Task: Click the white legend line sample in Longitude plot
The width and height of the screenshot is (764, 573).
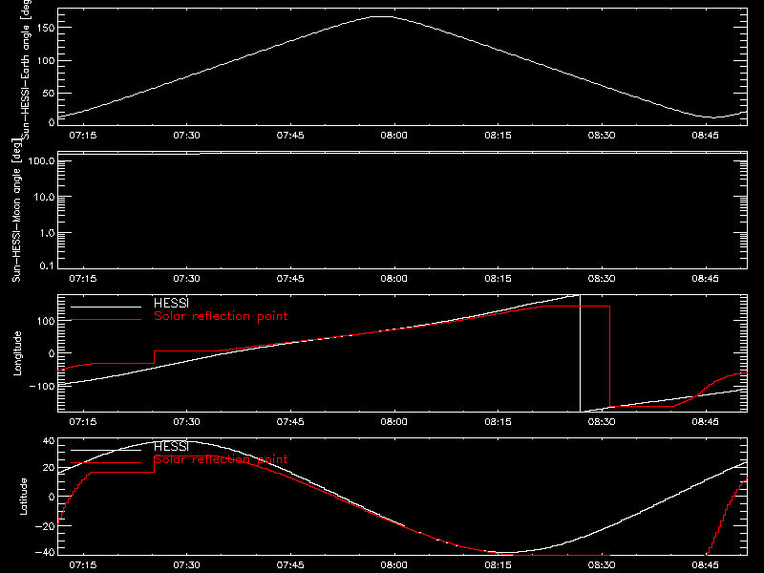Action: [106, 307]
